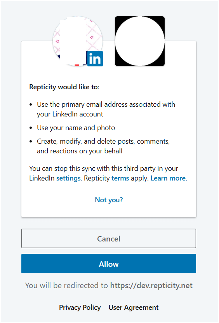The image size is (219, 323).
Task: Select the primary email address permission text
Action: coord(106,109)
